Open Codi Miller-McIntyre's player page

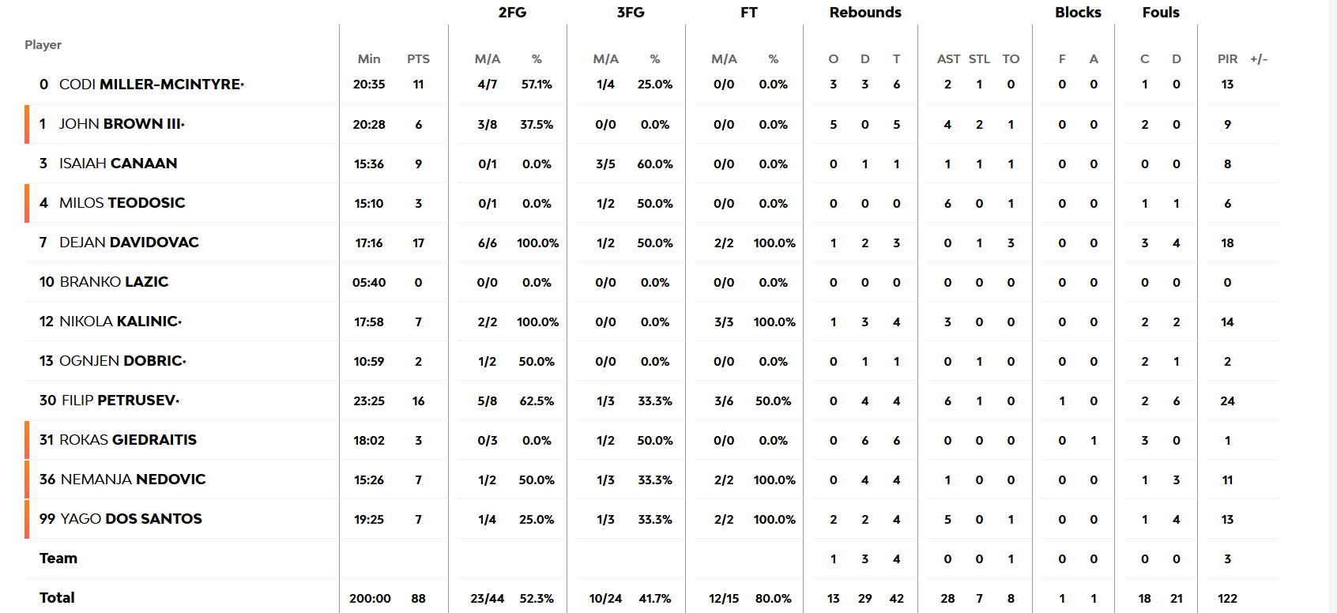click(x=150, y=85)
